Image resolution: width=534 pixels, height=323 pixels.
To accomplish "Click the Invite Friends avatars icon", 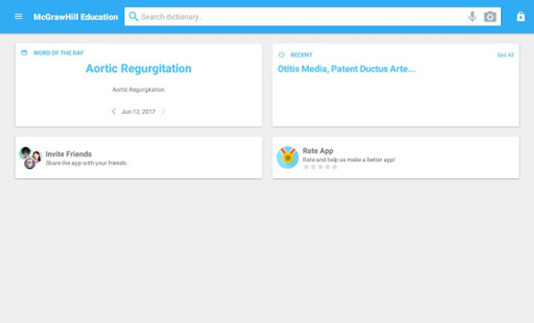I will tap(30, 158).
